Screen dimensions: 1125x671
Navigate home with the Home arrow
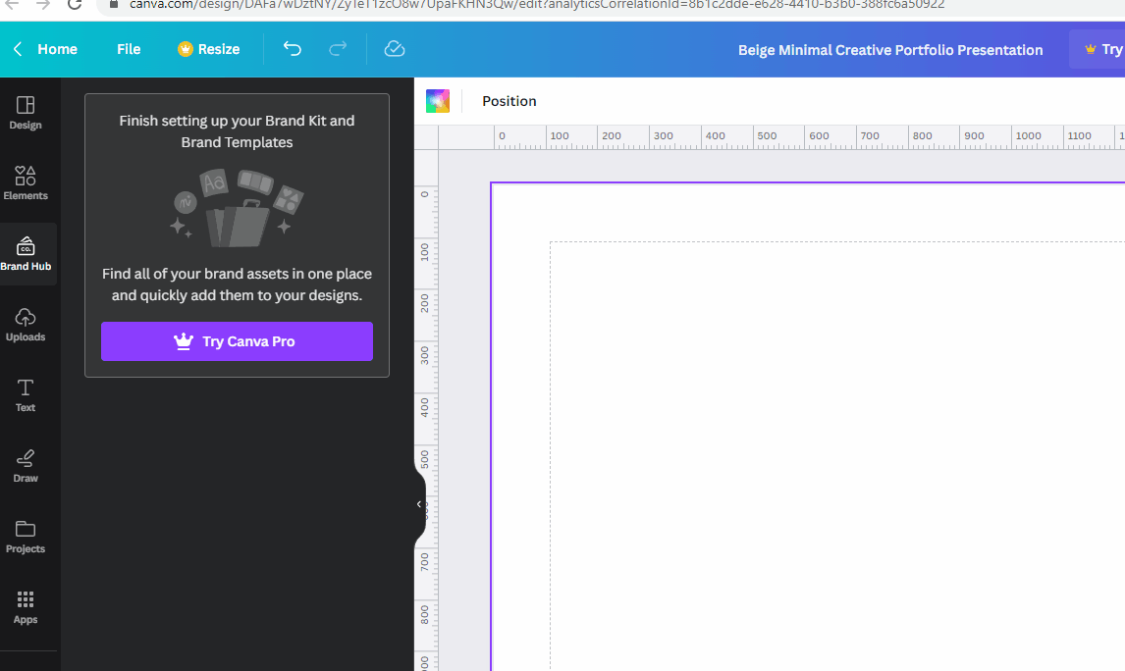tap(44, 48)
